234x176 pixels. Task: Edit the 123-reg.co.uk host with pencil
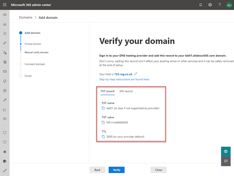136,74
